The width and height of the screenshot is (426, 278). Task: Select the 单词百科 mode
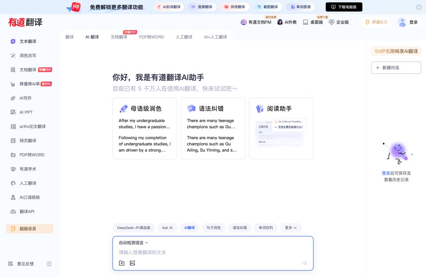point(266,228)
